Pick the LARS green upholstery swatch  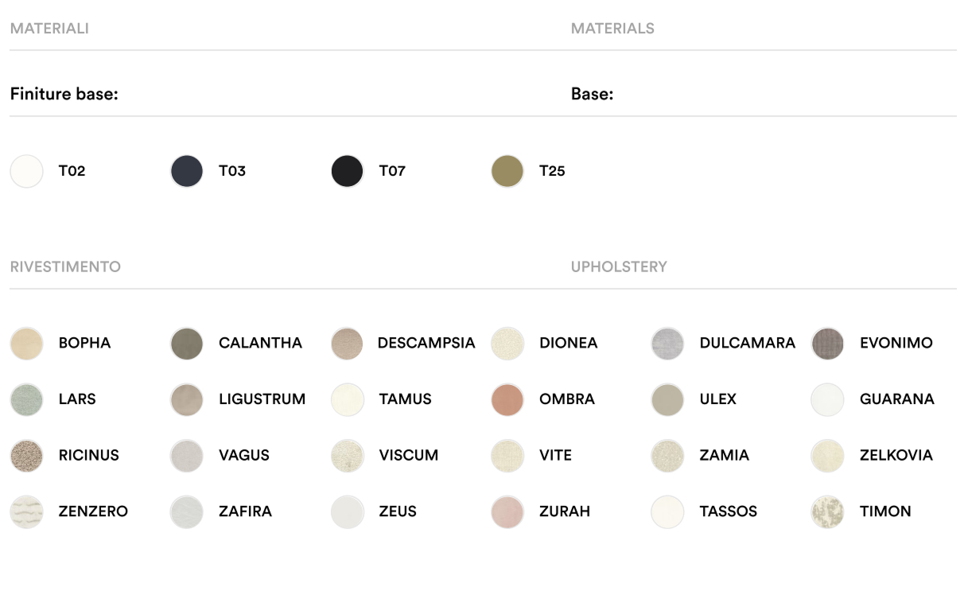point(26,399)
